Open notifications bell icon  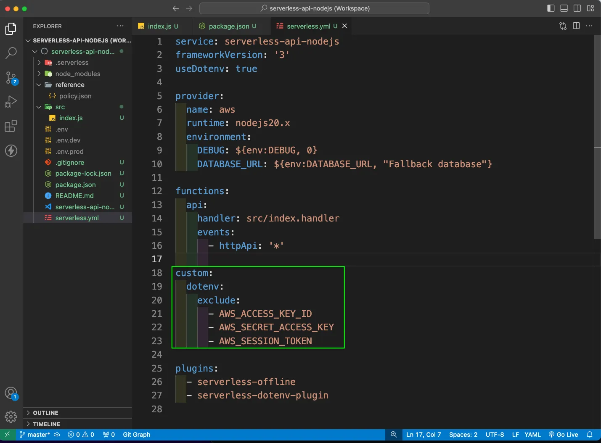click(590, 435)
